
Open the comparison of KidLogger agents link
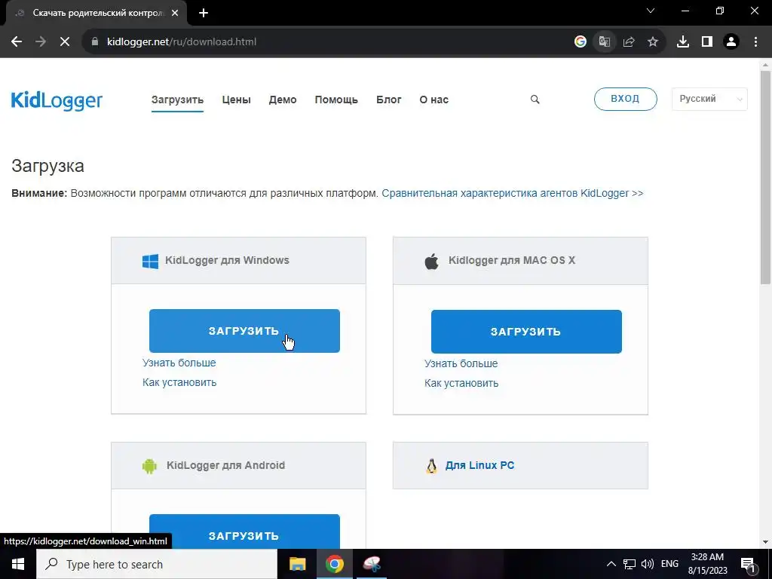[x=513, y=193]
